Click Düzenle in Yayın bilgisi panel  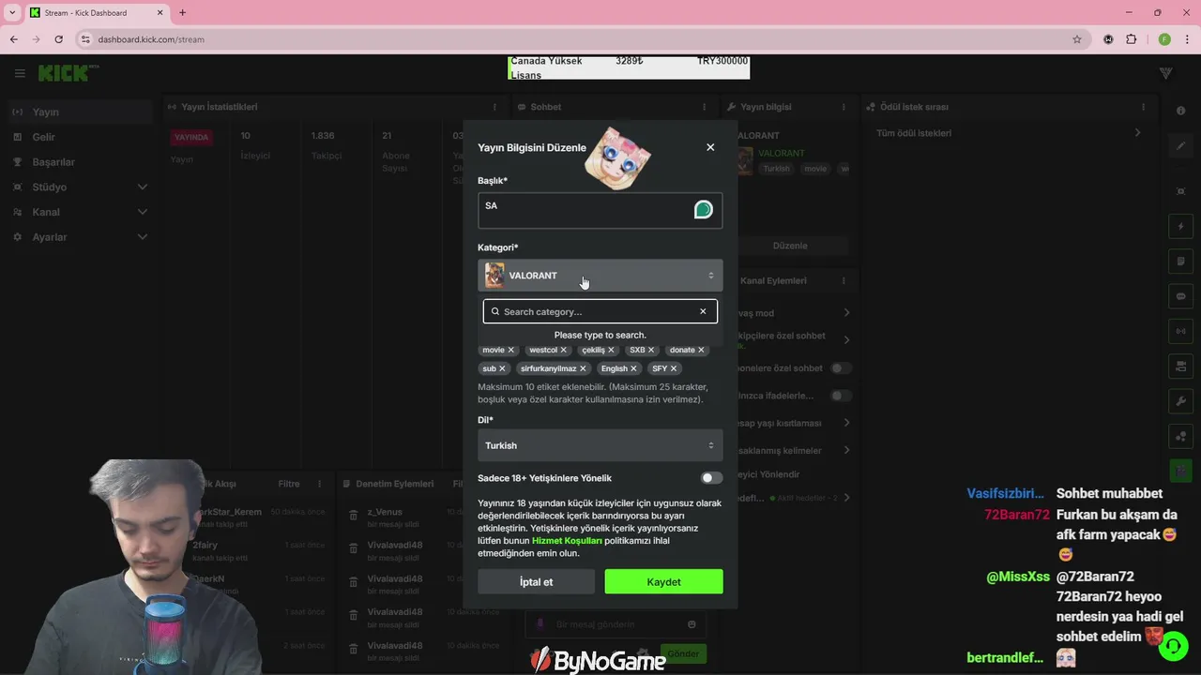(x=790, y=246)
